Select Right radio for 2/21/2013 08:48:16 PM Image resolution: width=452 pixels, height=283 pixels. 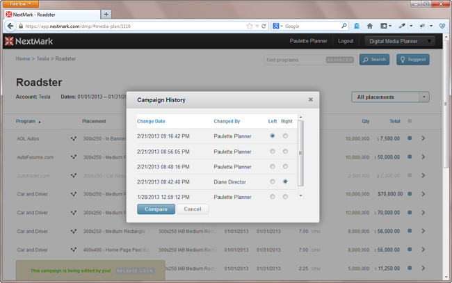(285, 166)
